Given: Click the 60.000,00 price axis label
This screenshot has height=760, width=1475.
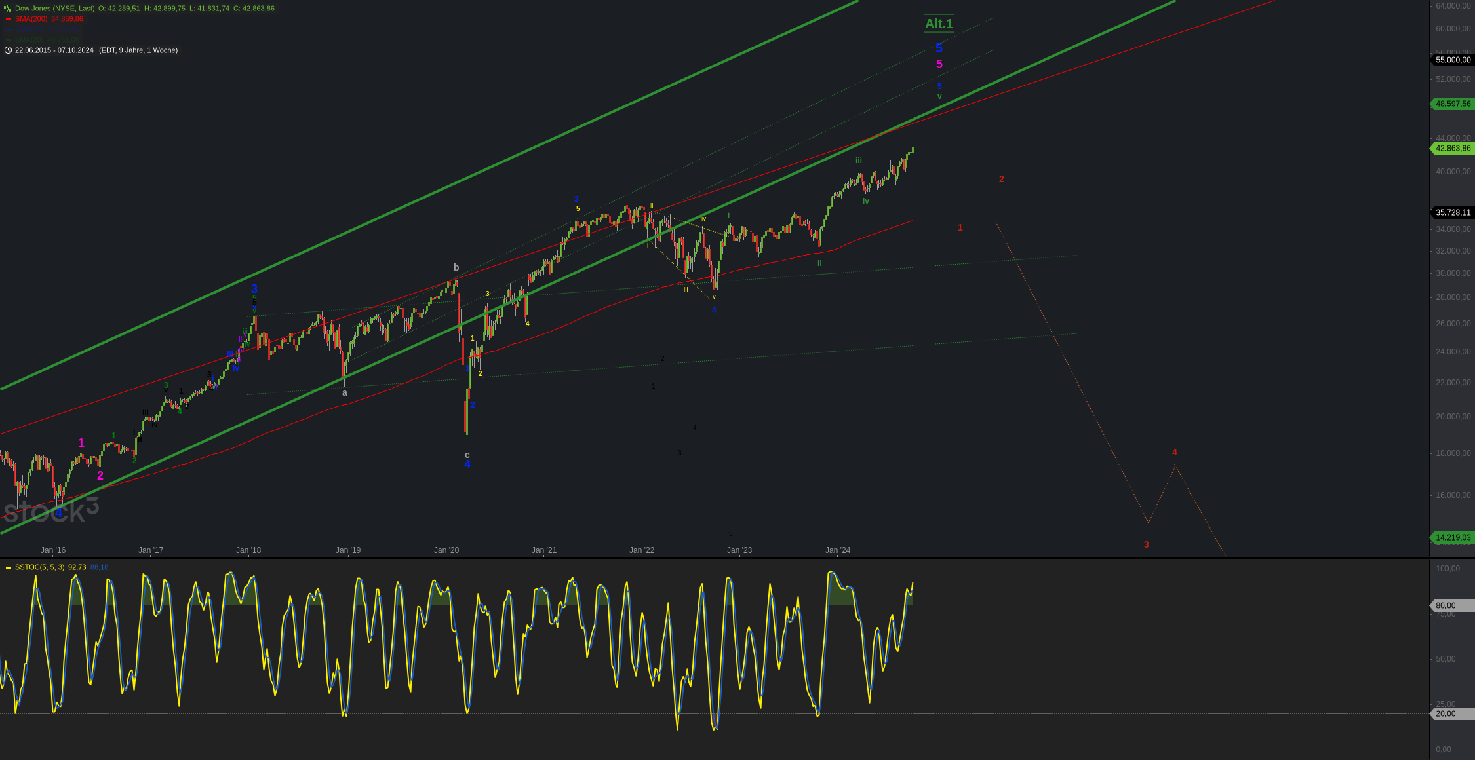Looking at the screenshot, I should 1453,29.
